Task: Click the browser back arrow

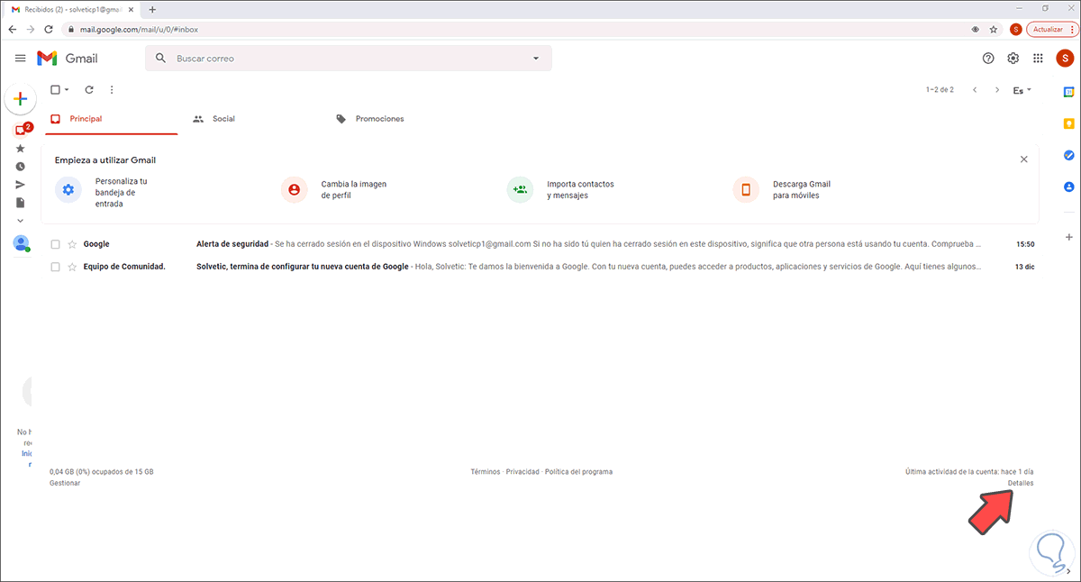Action: 12,29
